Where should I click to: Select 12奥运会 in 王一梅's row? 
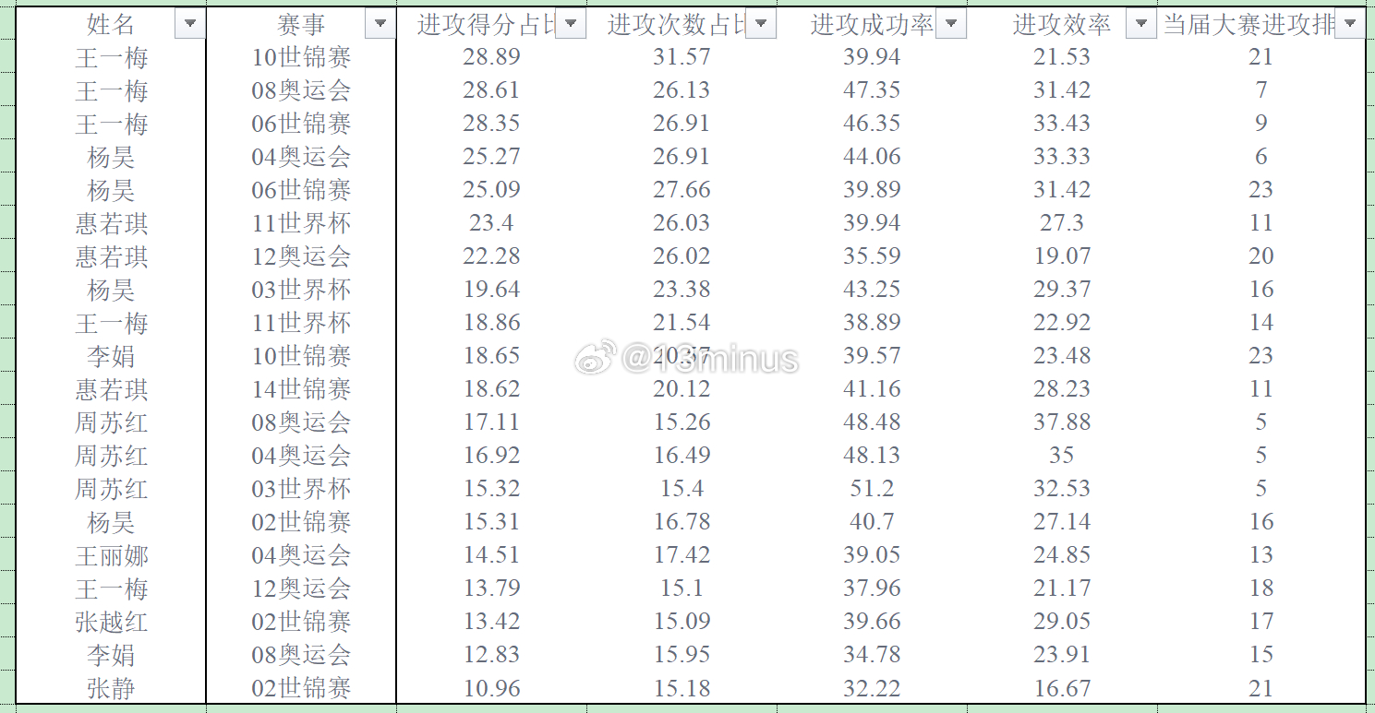point(301,588)
